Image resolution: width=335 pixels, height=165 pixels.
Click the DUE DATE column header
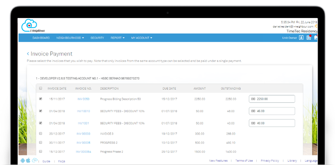(x=169, y=89)
